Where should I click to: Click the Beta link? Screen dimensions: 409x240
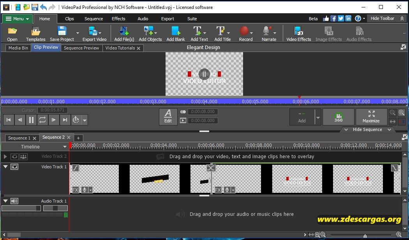pos(313,19)
